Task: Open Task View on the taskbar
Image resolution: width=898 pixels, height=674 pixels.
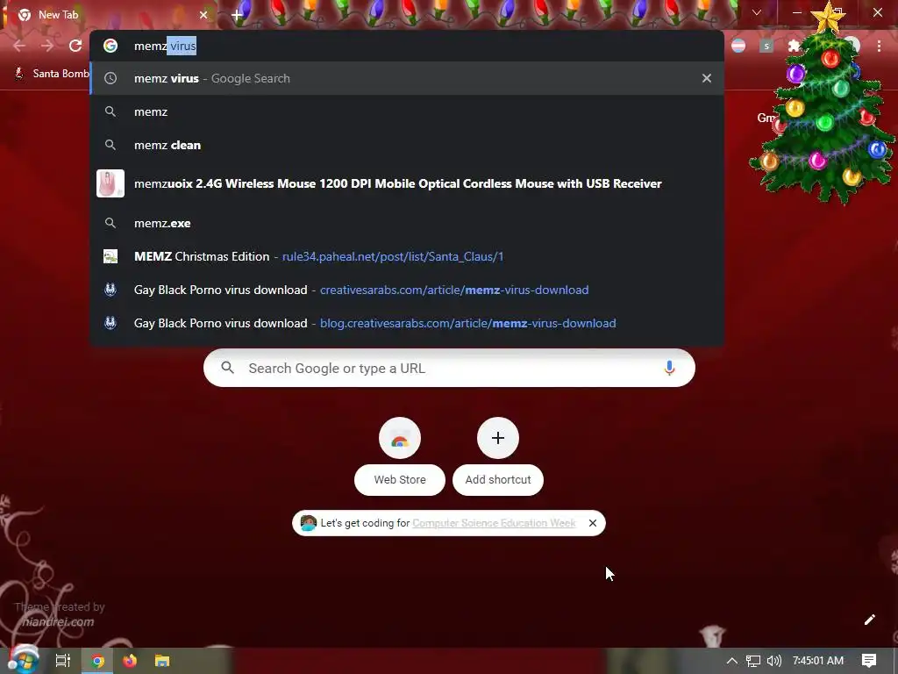Action: [x=63, y=661]
